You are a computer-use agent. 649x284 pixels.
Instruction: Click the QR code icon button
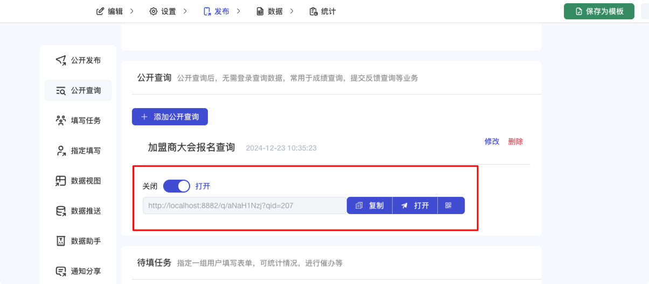(451, 205)
